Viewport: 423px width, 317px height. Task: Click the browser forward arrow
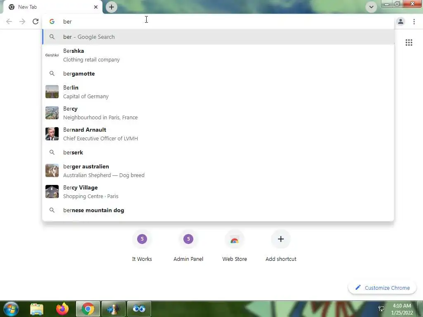[22, 21]
